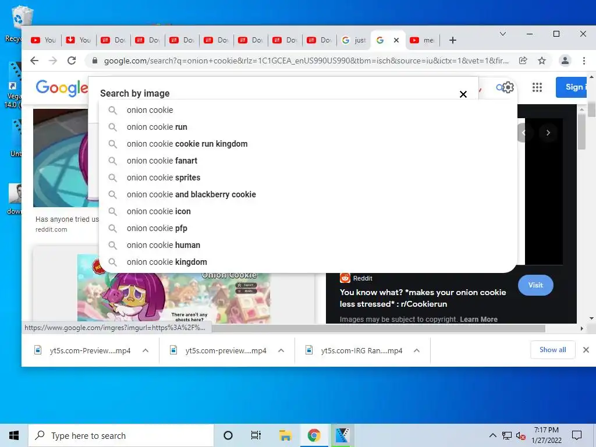596x447 pixels.
Task: Expand the tab search chevron
Action: coord(502,34)
